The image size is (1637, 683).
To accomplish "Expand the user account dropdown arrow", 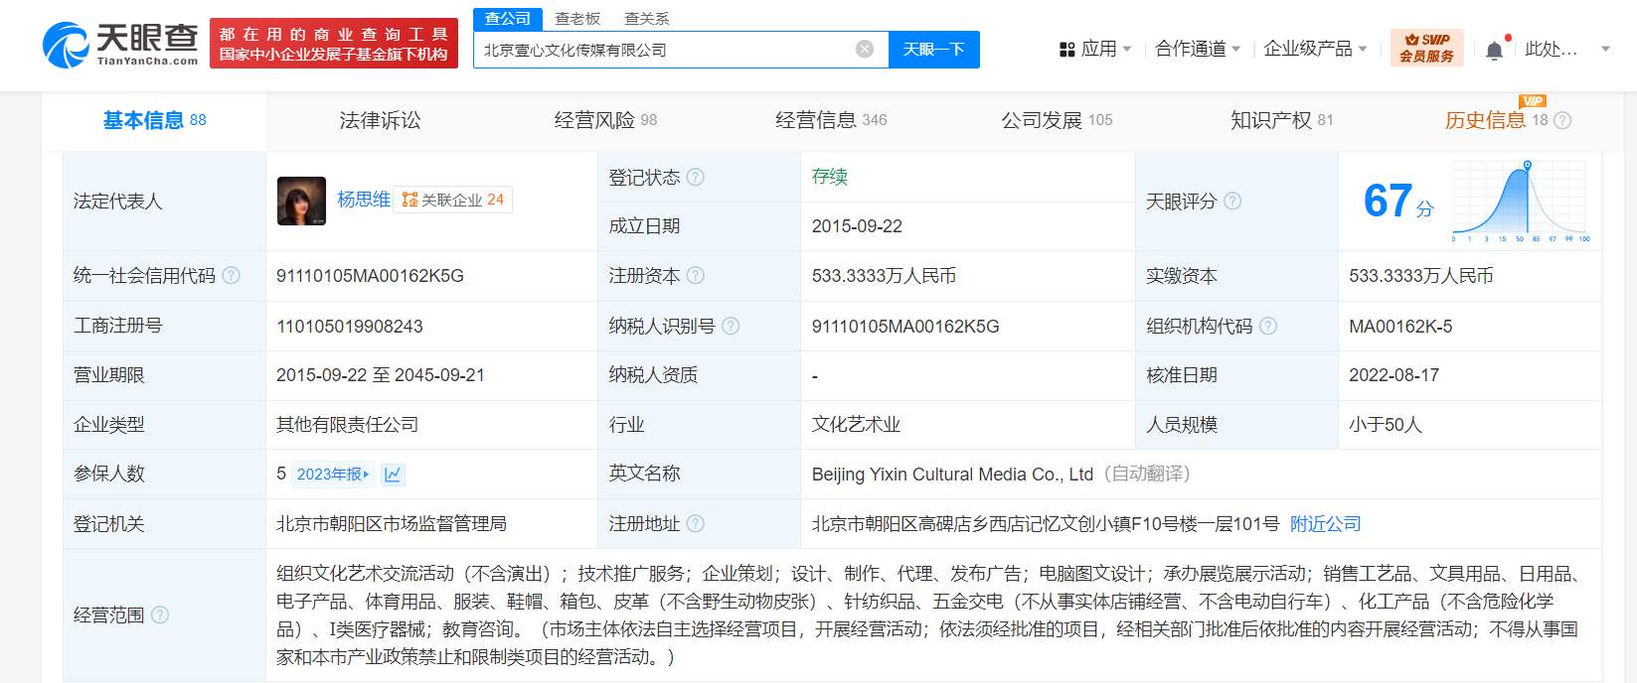I will 1605,49.
